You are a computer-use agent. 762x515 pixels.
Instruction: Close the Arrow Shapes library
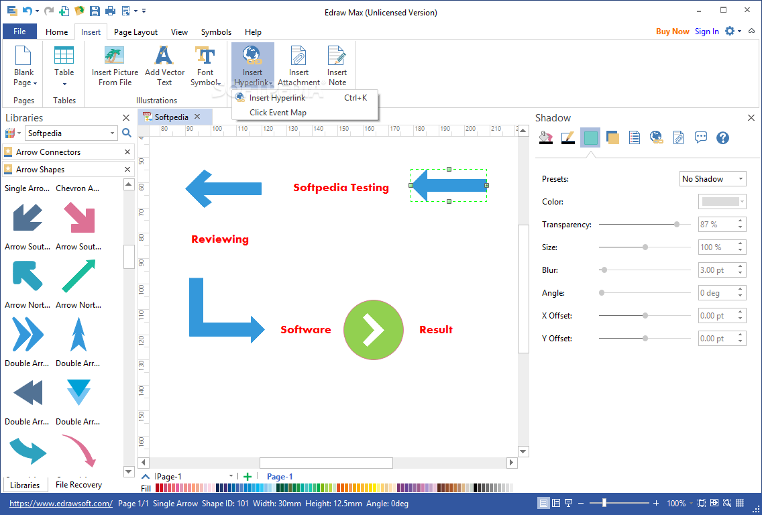[127, 170]
